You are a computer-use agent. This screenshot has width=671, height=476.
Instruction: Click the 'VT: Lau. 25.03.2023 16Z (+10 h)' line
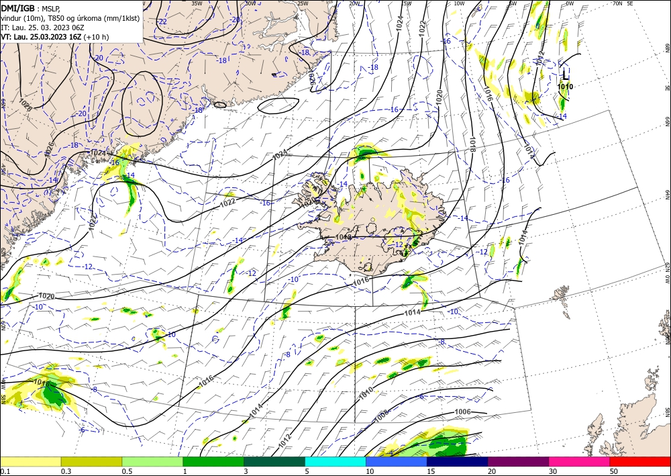55,37
